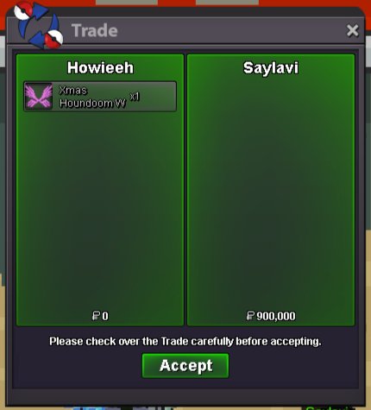Click the Howieeh player name heading
The height and width of the screenshot is (410, 371).
pos(100,68)
